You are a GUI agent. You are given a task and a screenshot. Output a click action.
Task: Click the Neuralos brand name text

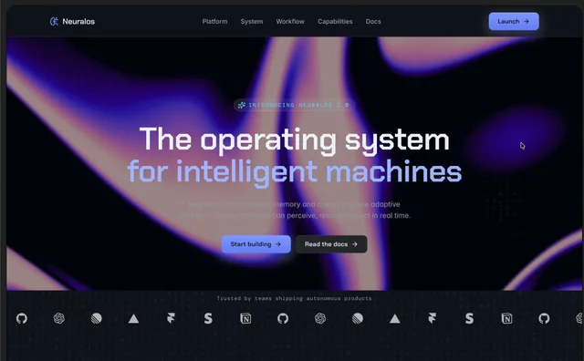(78, 22)
